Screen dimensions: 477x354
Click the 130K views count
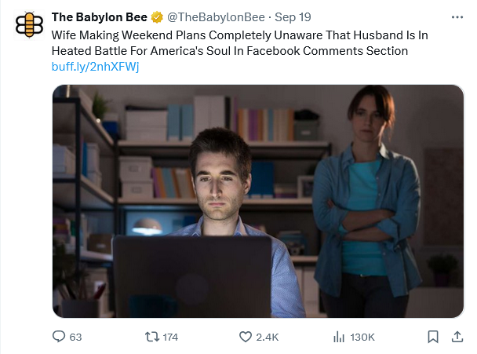(x=362, y=337)
